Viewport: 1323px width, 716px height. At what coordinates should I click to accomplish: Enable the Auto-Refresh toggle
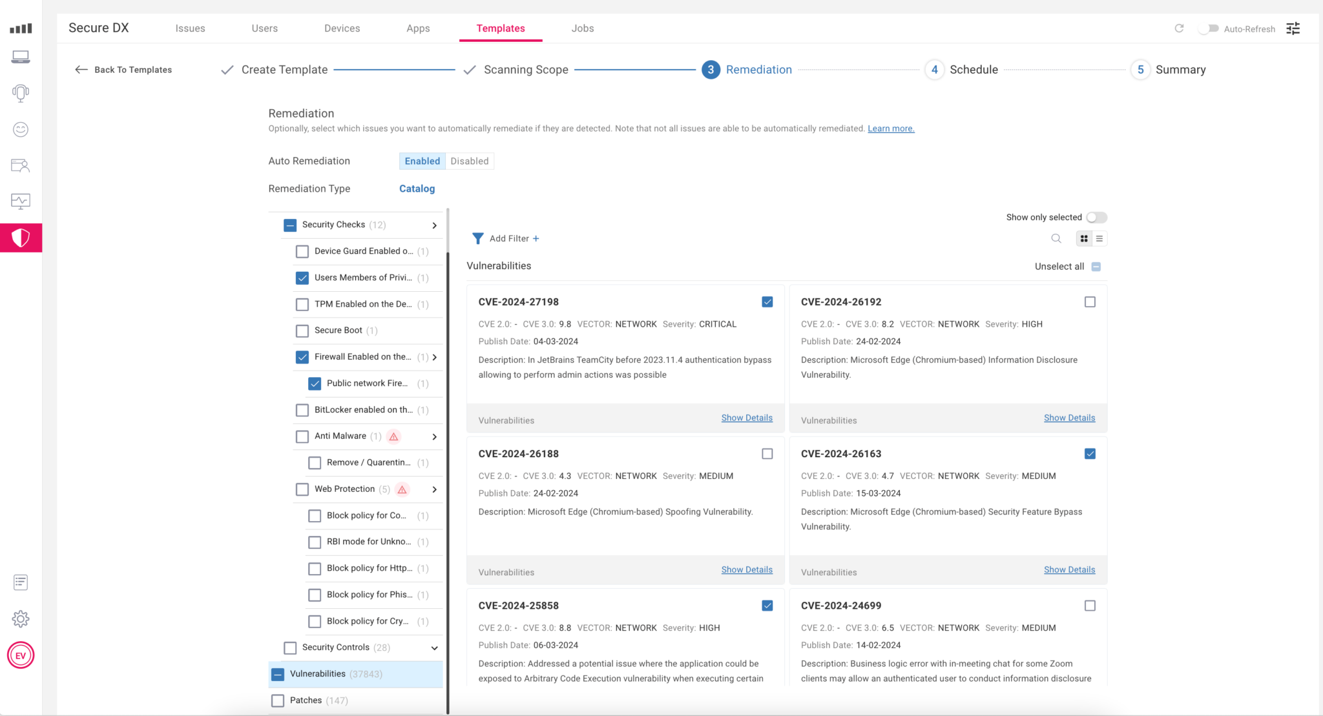pyautogui.click(x=1209, y=28)
